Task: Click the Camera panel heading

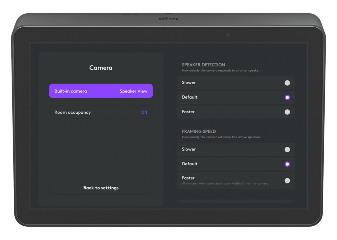Action: [x=101, y=68]
